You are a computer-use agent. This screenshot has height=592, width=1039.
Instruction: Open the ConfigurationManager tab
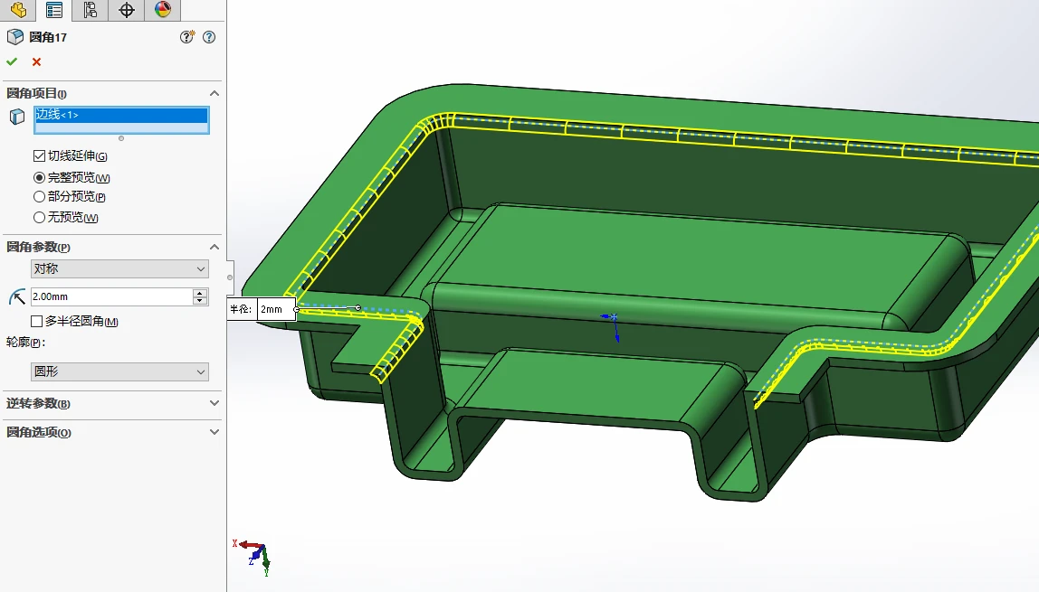pos(91,10)
